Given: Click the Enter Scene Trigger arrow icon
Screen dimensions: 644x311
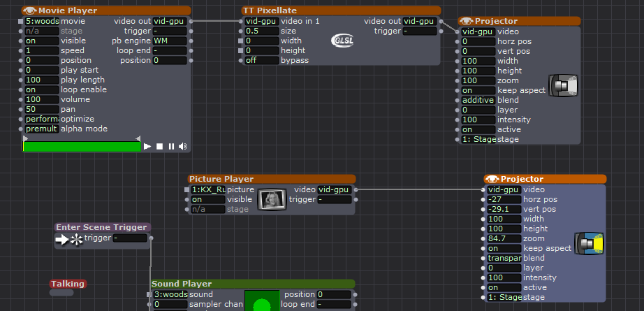Looking at the screenshot, I should tap(69, 239).
